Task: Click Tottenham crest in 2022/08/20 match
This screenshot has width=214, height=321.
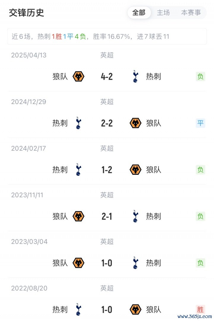Action: tap(78, 310)
